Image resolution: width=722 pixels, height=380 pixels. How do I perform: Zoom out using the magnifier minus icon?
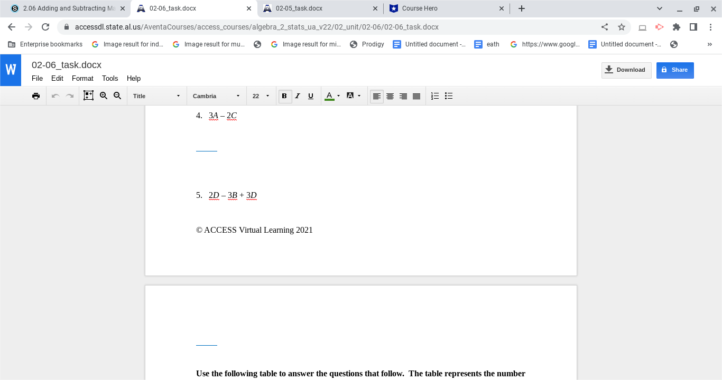(x=117, y=96)
